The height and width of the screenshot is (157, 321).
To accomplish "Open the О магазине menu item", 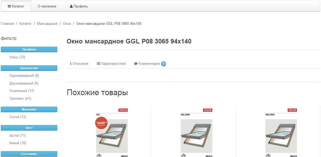I will (47, 6).
